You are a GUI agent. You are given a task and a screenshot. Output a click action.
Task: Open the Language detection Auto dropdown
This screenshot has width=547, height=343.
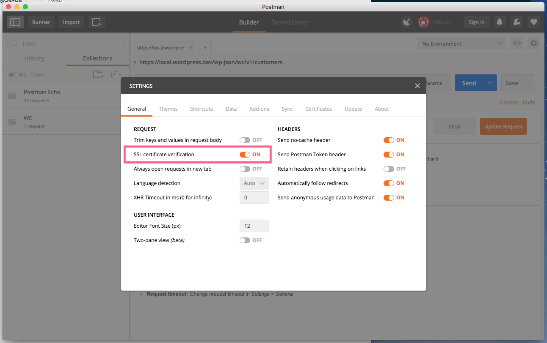pyautogui.click(x=254, y=183)
